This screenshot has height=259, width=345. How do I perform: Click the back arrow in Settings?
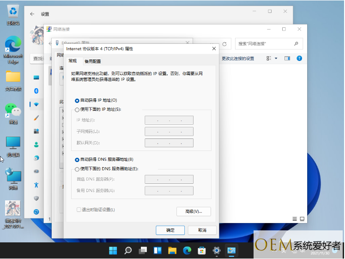(x=32, y=14)
